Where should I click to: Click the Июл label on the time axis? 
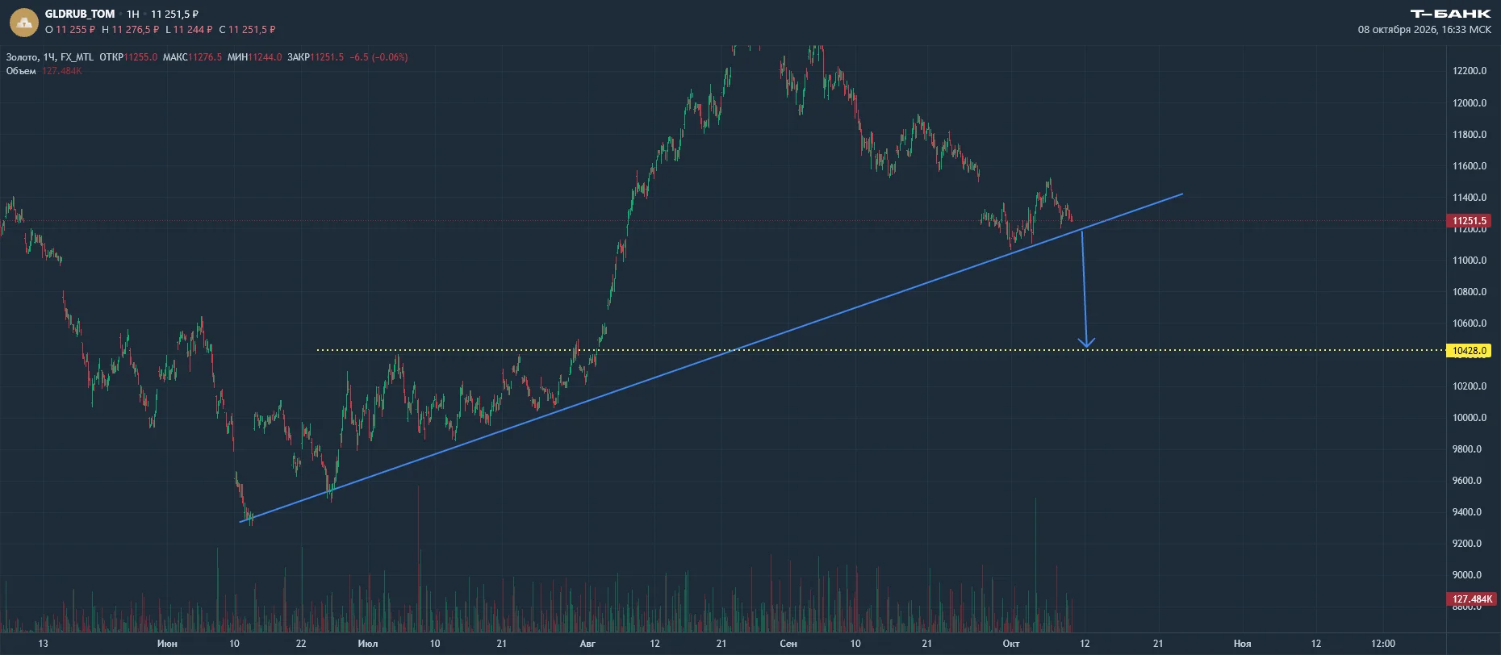coord(368,644)
